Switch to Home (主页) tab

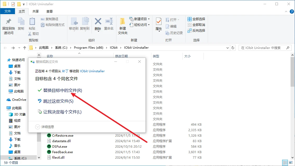tap(22, 12)
